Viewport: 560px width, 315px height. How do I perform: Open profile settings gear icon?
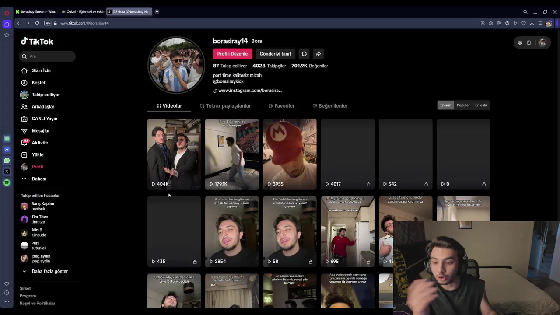[304, 54]
